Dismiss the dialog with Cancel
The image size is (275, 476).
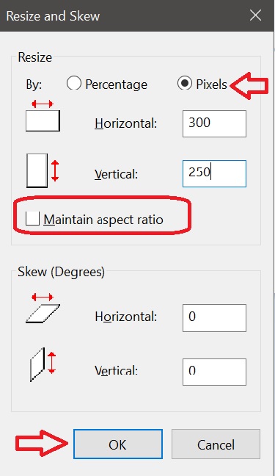click(x=216, y=444)
